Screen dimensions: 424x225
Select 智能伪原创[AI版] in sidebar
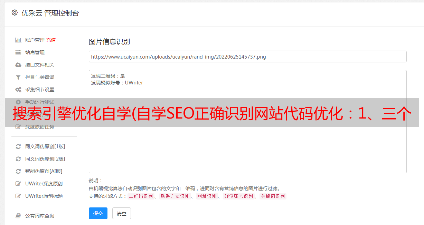44,171
